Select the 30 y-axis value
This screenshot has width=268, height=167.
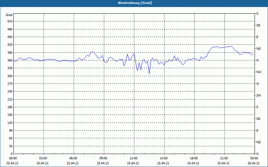[x=11, y=146]
